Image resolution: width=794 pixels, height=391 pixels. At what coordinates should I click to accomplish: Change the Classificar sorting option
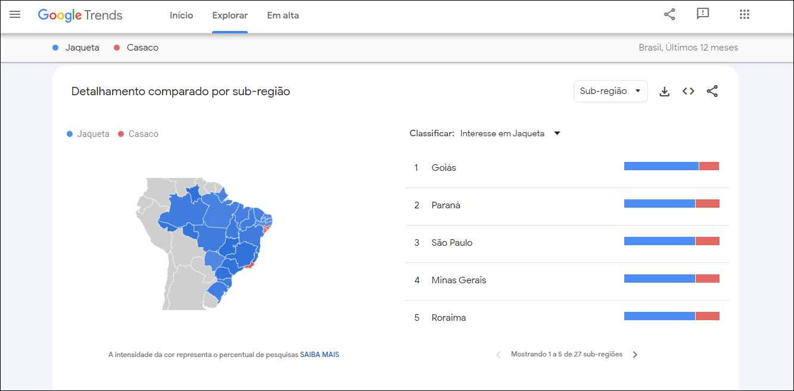click(x=509, y=133)
